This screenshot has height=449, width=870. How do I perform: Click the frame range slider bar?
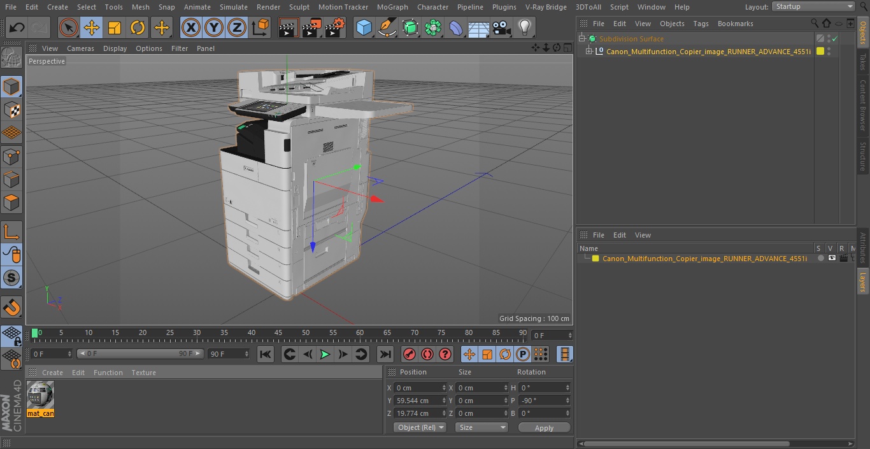tap(140, 353)
